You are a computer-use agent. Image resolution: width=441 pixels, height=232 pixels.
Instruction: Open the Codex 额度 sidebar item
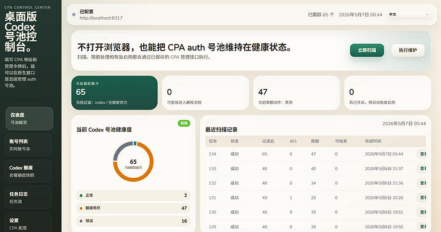click(x=28, y=171)
